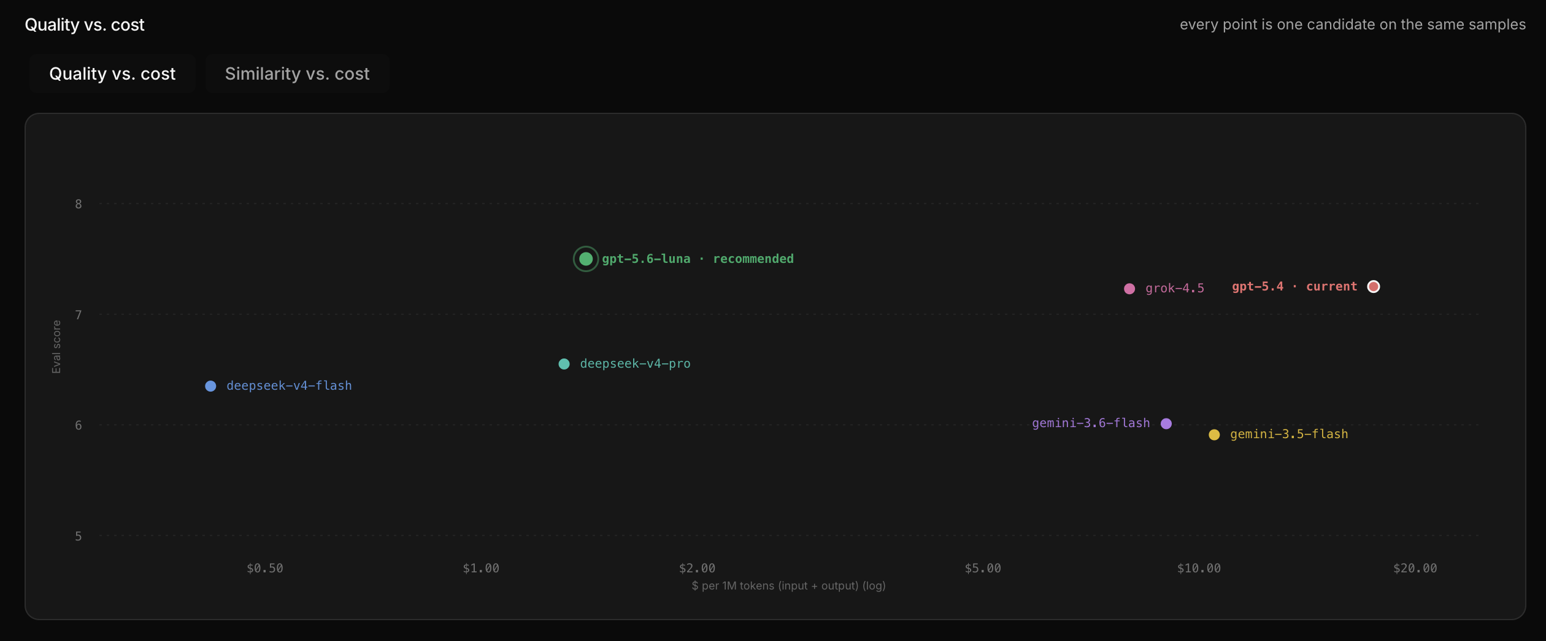Click the "$10.00" x-axis tick label
Screen dimensions: 1546x641
[x=1199, y=569]
